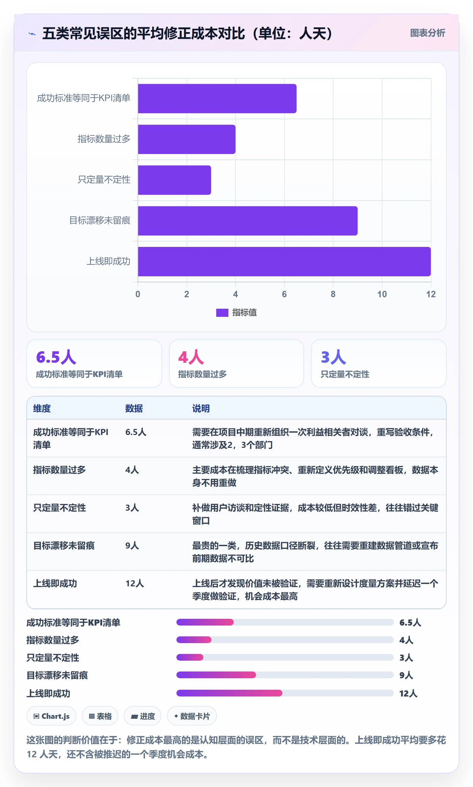Click the 进度 tag chip
This screenshot has height=787, width=473.
(143, 716)
